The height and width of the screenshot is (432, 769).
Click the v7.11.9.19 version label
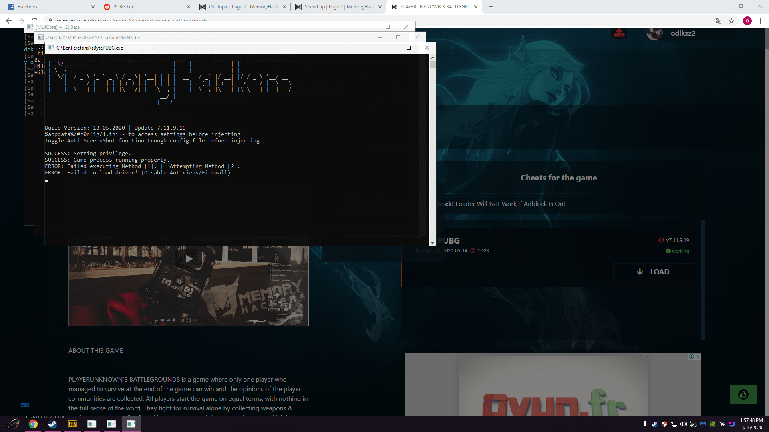click(x=677, y=240)
